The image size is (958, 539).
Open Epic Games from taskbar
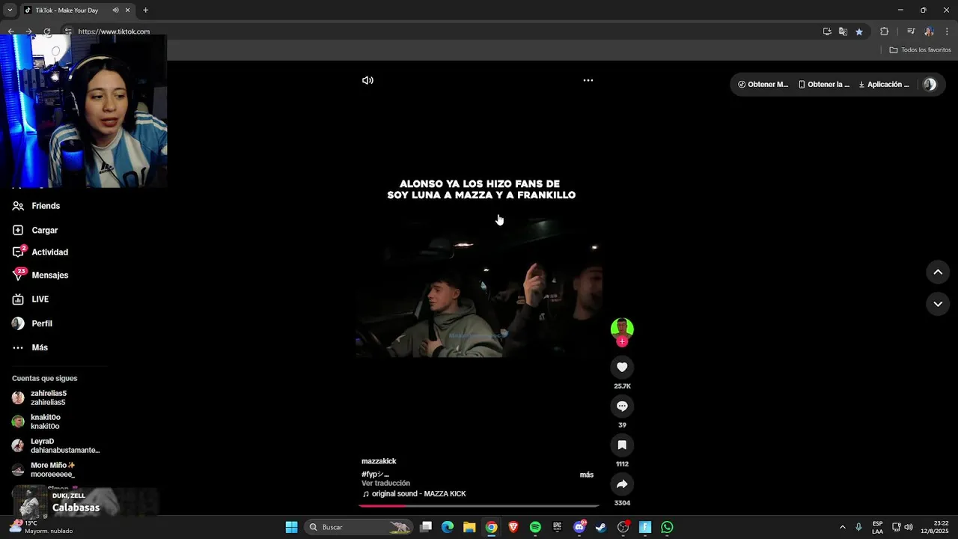[x=557, y=527]
